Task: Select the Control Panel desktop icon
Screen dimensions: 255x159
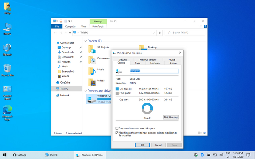Action: tap(7, 92)
